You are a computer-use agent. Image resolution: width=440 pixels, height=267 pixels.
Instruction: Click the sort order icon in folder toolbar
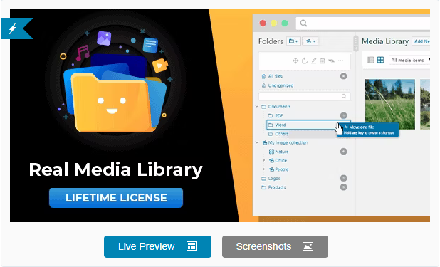(x=331, y=61)
